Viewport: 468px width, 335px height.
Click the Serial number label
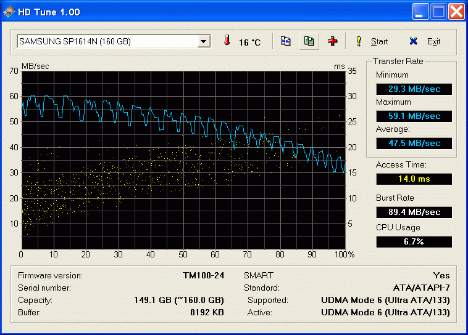44,288
